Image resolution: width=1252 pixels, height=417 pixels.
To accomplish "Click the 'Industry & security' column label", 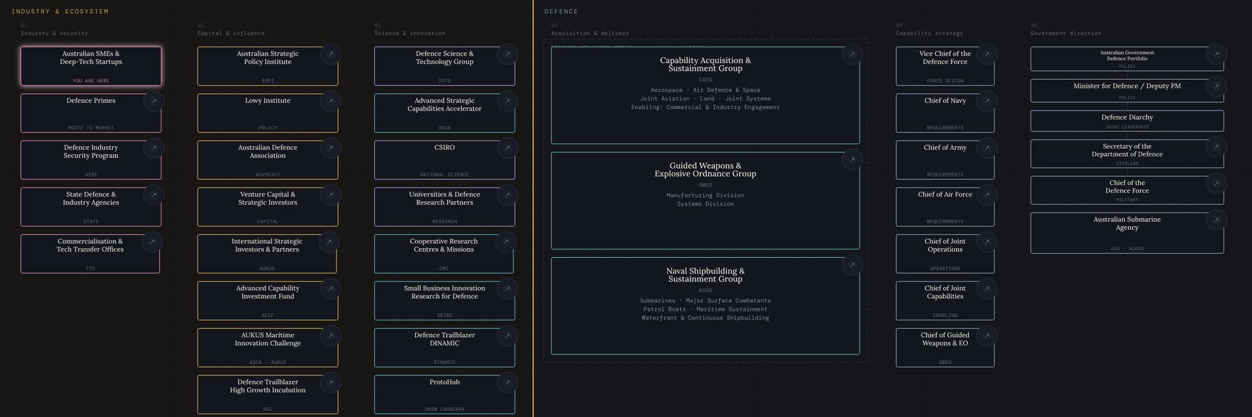I will [x=54, y=33].
